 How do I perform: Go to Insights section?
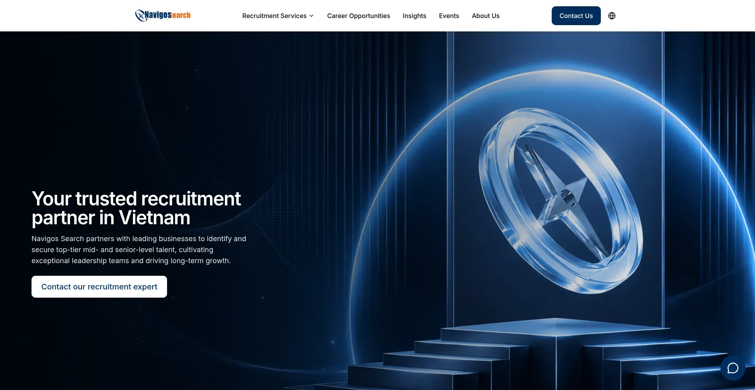pyautogui.click(x=414, y=16)
